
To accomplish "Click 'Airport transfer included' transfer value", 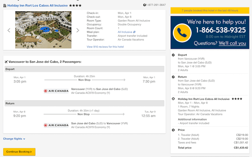I will 132,36.
